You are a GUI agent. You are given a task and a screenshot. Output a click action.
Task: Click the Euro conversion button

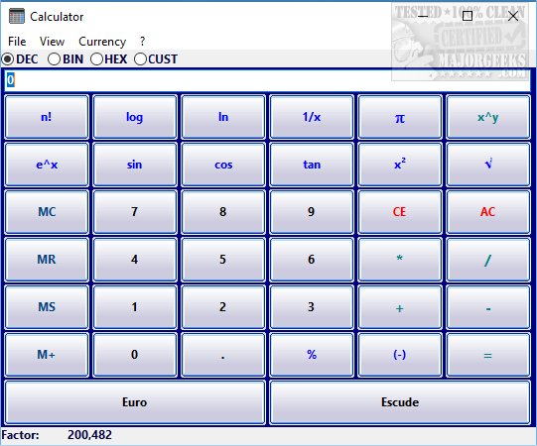(x=135, y=402)
